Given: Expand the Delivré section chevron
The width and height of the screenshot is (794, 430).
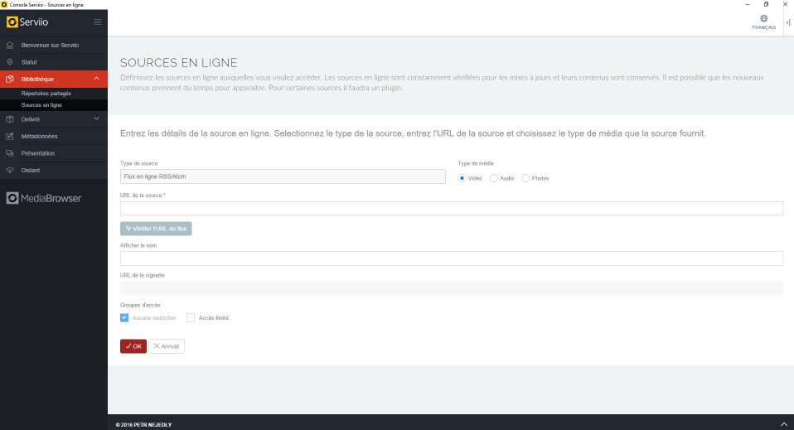Looking at the screenshot, I should coord(97,118).
